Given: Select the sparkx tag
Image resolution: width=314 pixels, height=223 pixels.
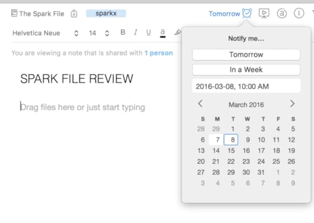Looking at the screenshot, I should (x=106, y=13).
